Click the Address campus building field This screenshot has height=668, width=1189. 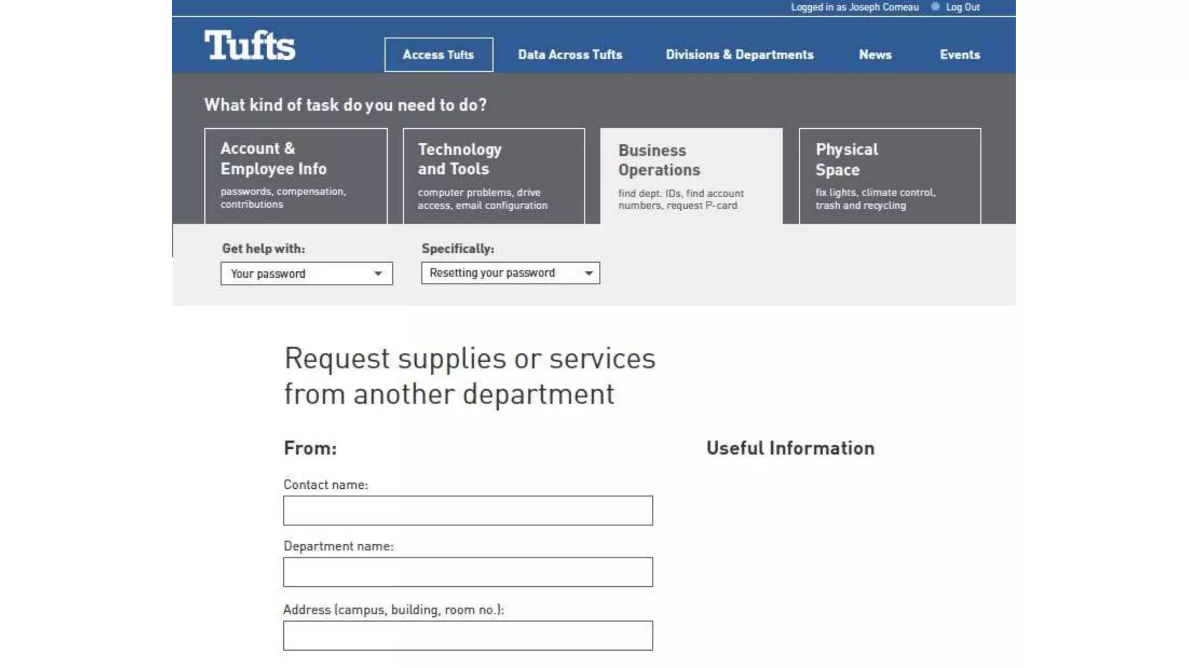click(468, 636)
